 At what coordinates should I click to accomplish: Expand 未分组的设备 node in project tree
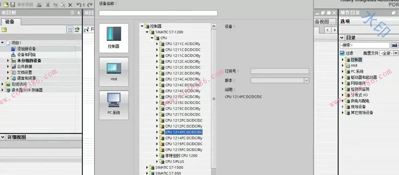[8, 61]
